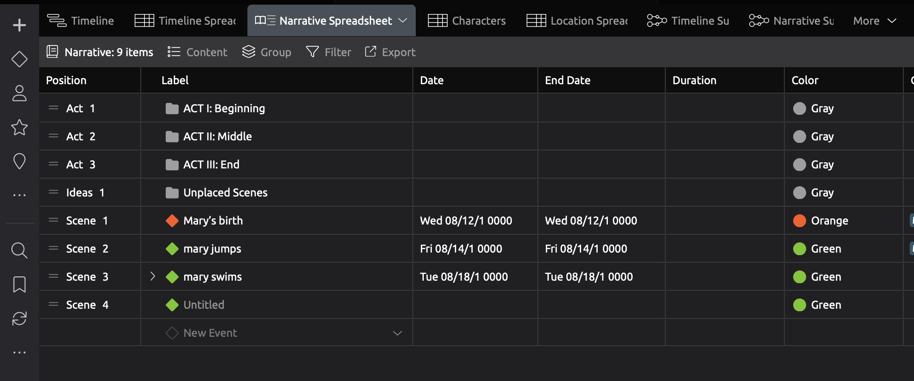Image resolution: width=914 pixels, height=381 pixels.
Task: Click the star icon in sidebar
Action: click(x=19, y=127)
